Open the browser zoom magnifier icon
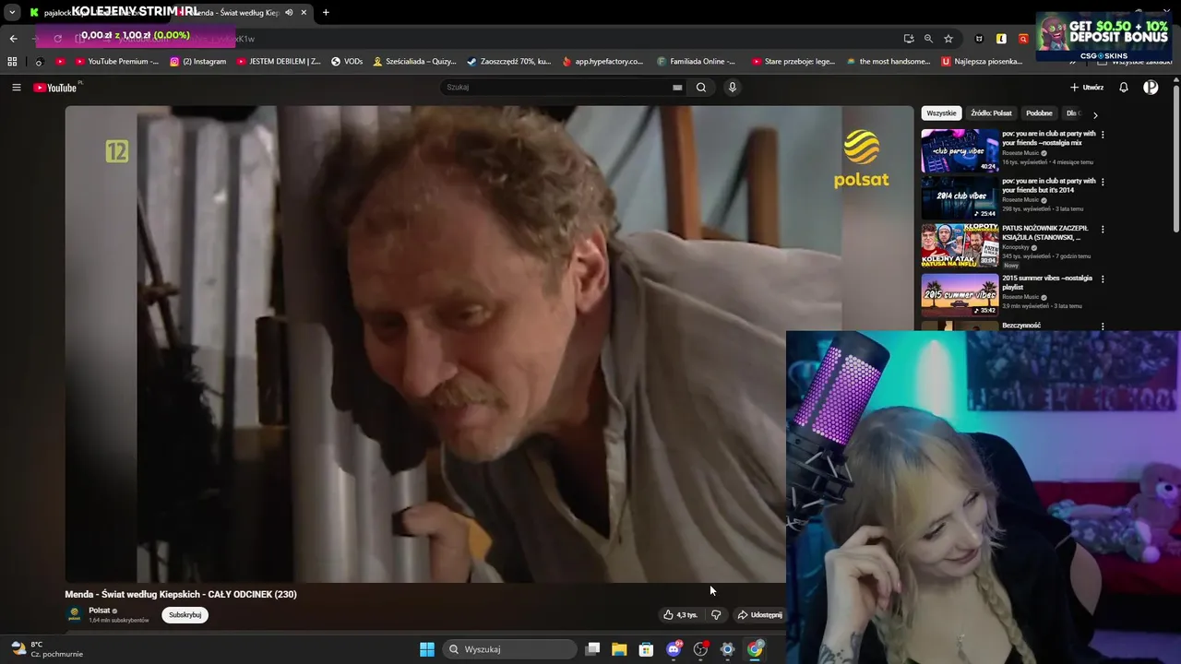The image size is (1181, 664). click(x=928, y=39)
